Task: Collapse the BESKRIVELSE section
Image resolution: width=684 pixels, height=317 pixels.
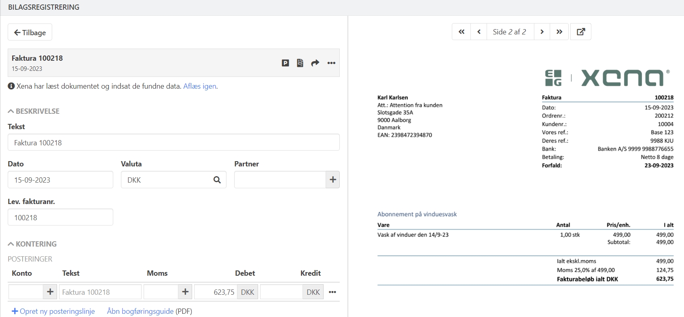Action: click(34, 111)
